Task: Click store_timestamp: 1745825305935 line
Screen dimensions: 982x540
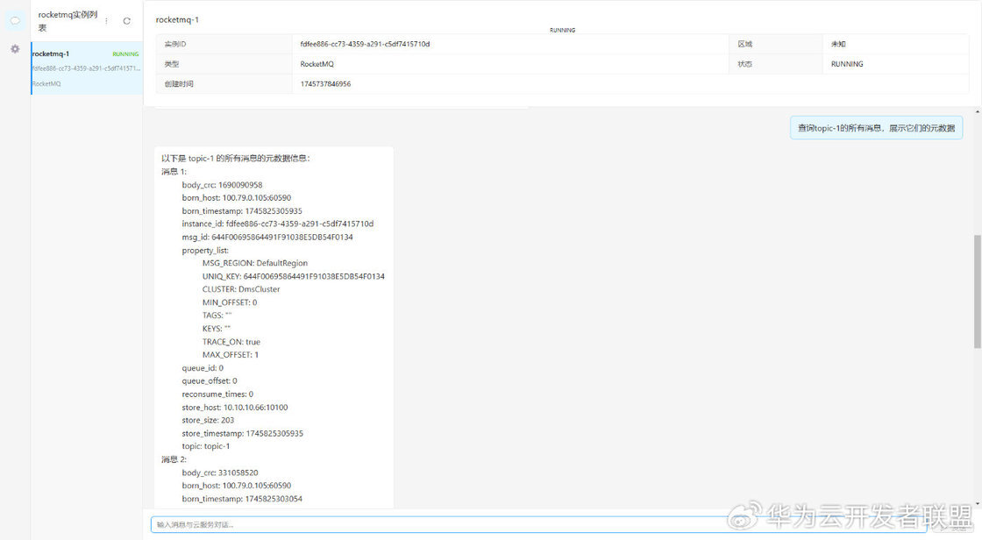Action: pos(242,434)
